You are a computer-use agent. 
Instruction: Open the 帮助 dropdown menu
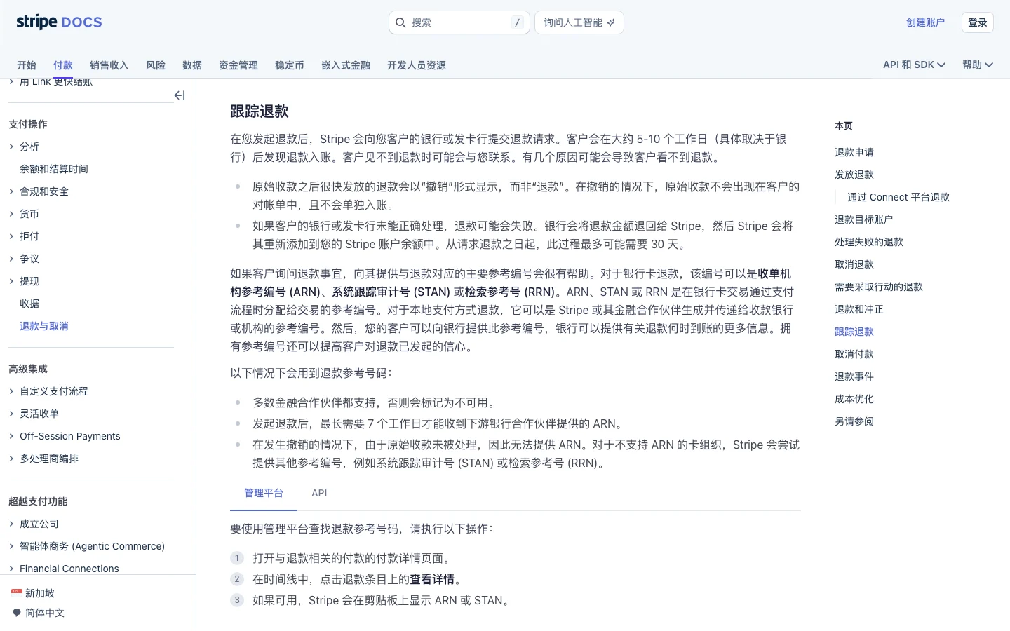[978, 65]
